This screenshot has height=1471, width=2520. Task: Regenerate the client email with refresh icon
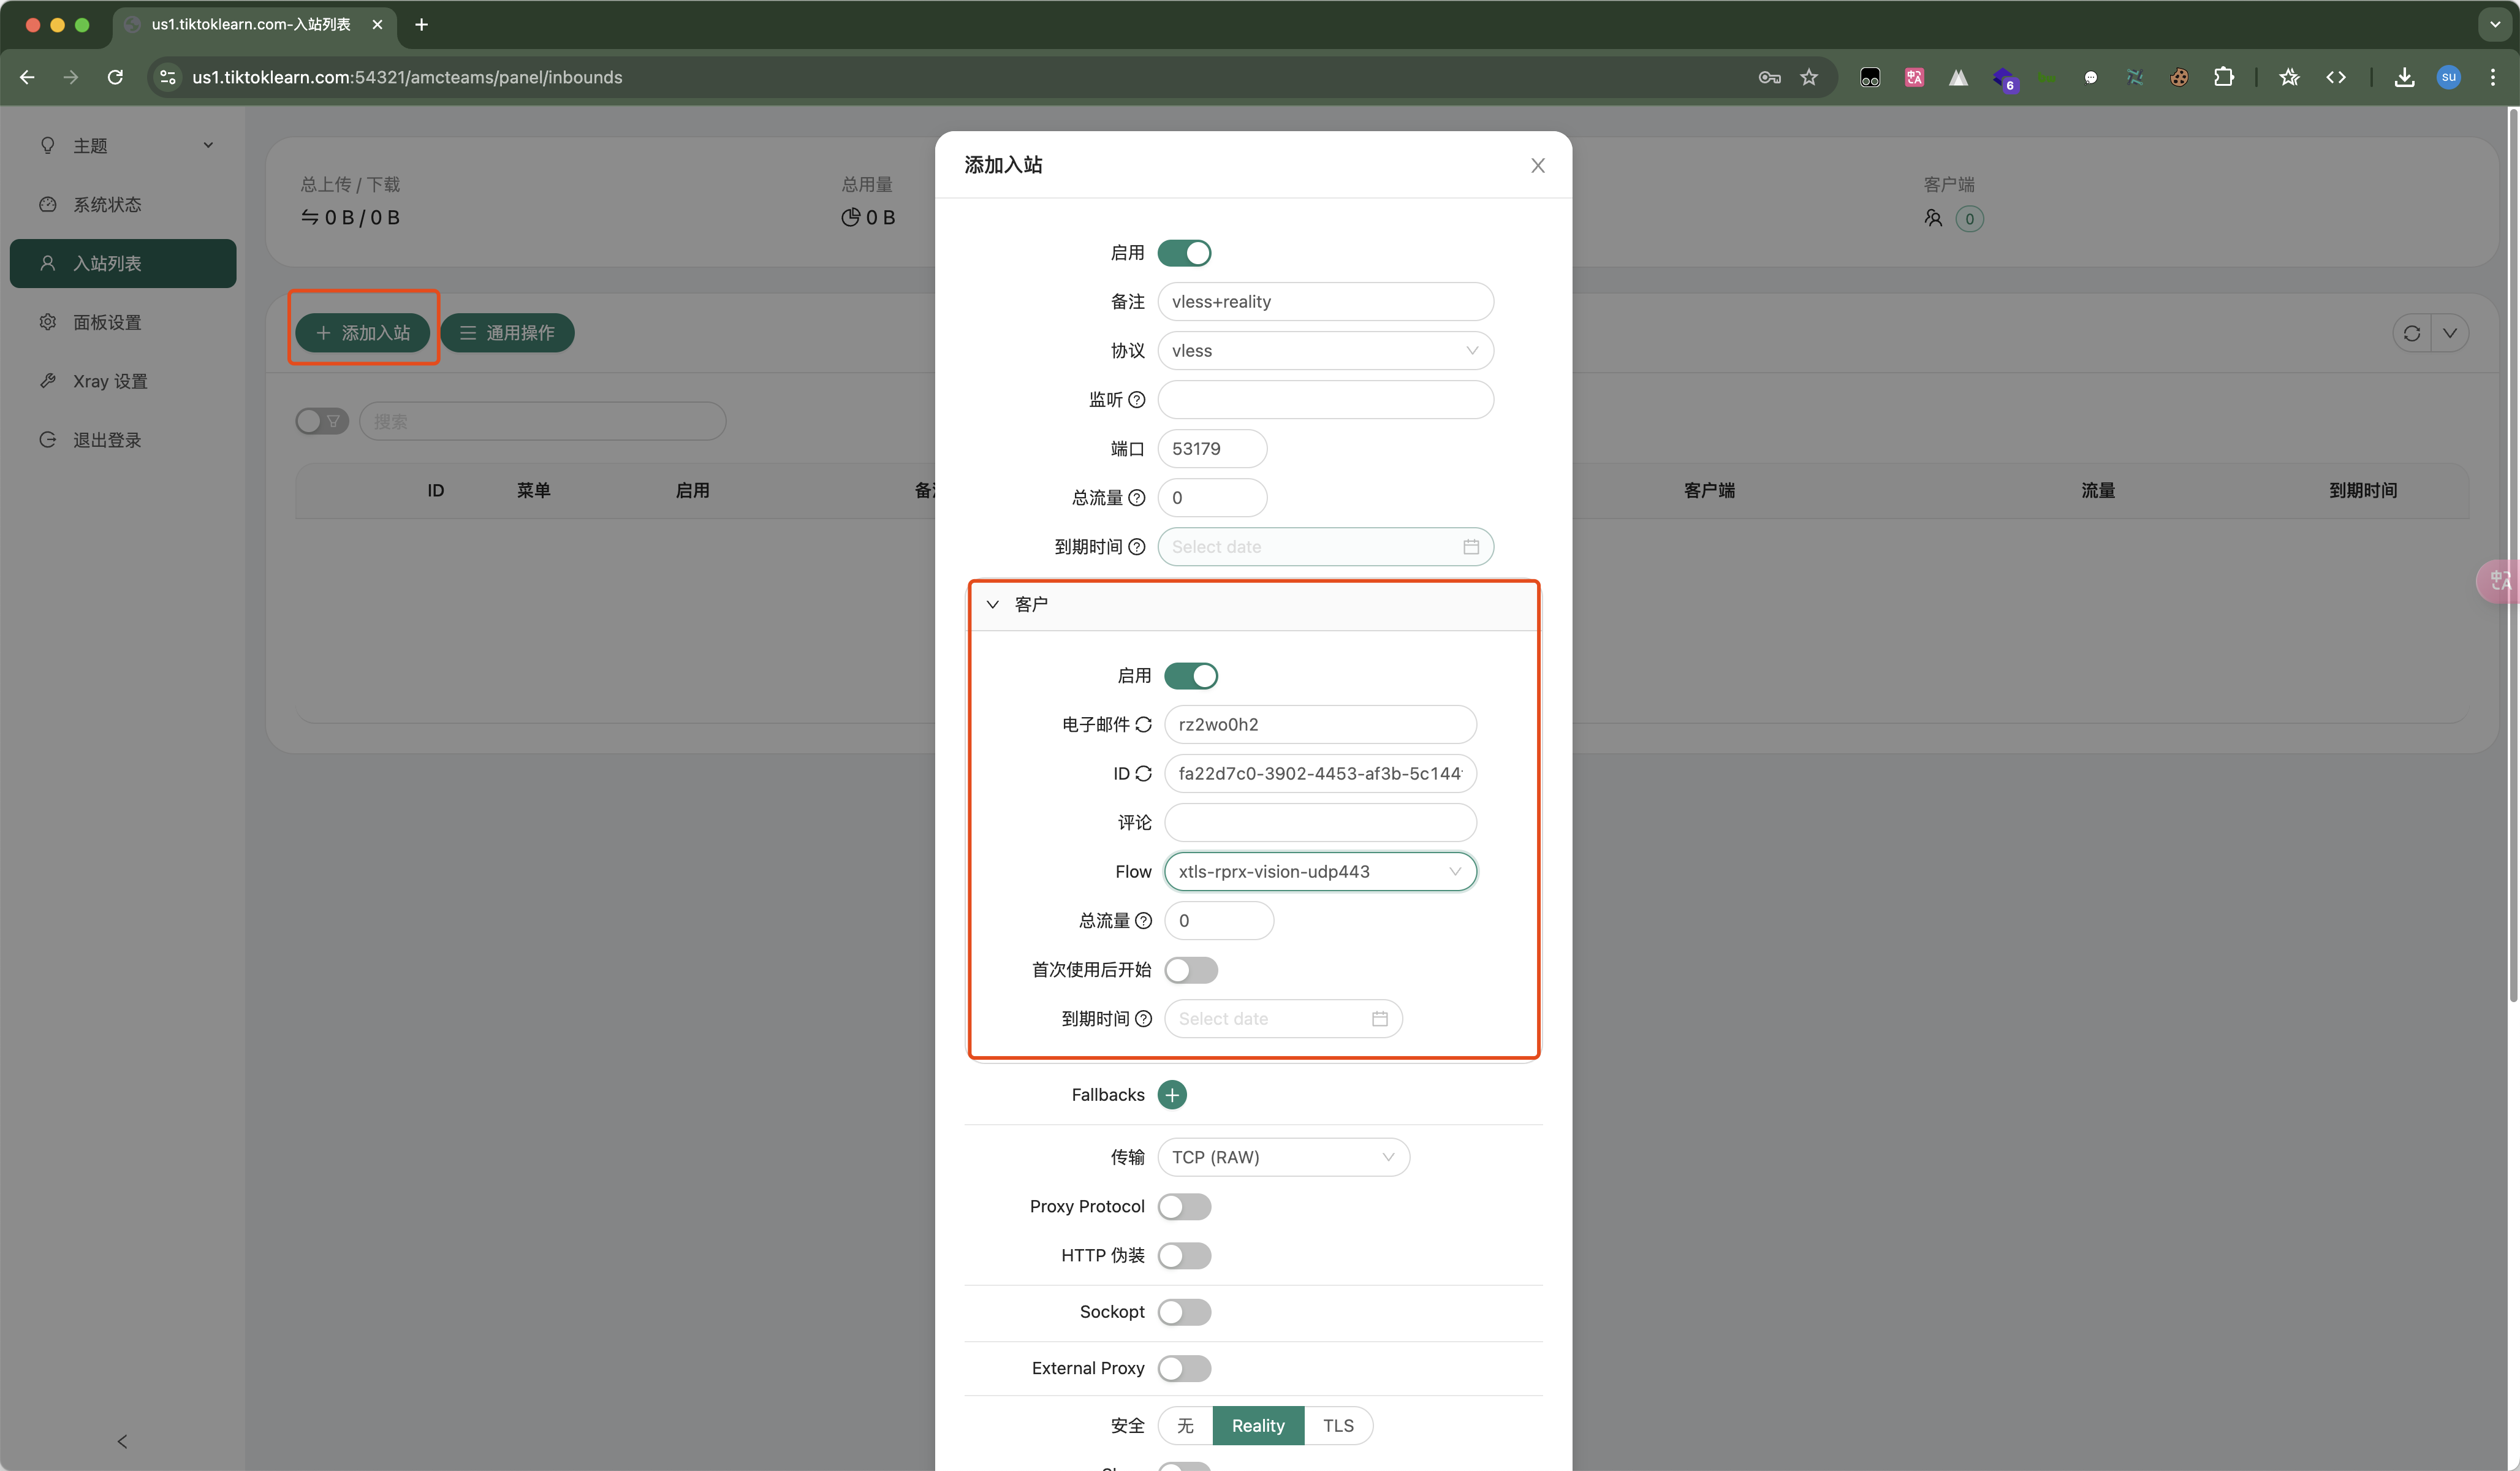tap(1143, 724)
